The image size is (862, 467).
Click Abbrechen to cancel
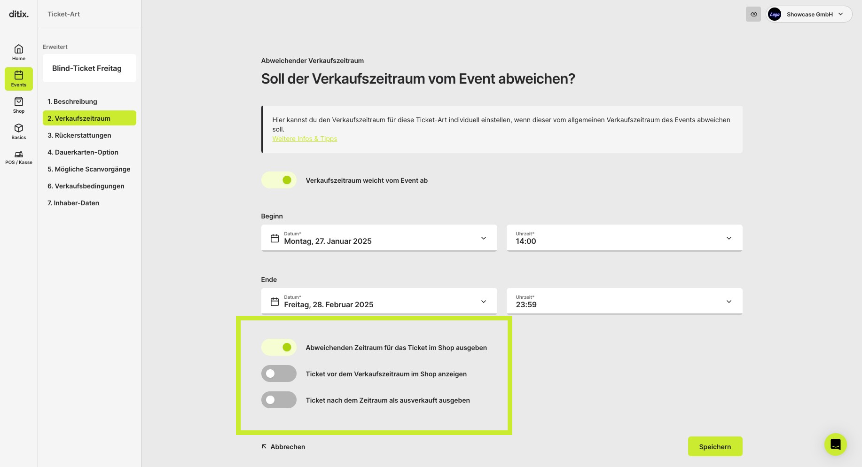(x=283, y=447)
